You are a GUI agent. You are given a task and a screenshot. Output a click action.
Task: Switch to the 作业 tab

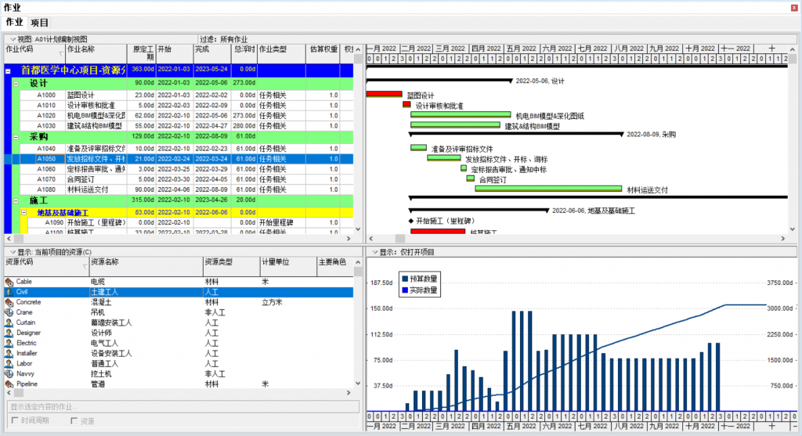14,22
